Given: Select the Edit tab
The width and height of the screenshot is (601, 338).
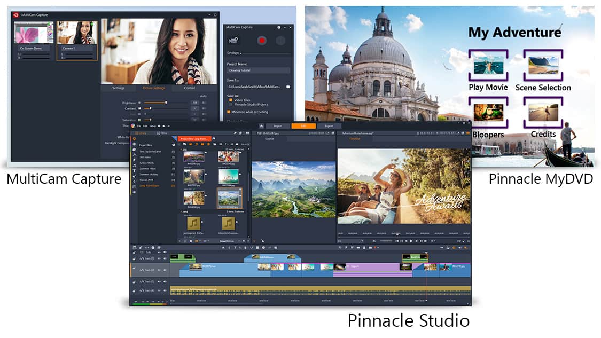Looking at the screenshot, I should (303, 125).
